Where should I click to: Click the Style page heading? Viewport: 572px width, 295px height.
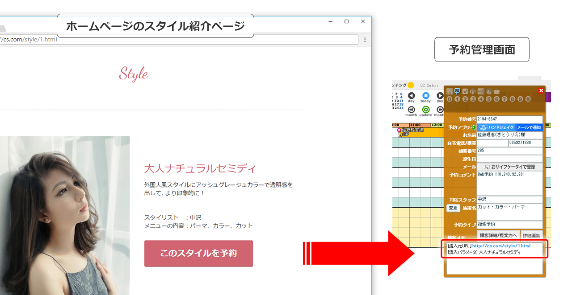[x=134, y=74]
